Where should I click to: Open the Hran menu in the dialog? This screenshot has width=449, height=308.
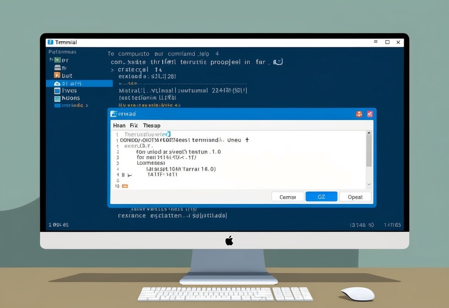[119, 125]
